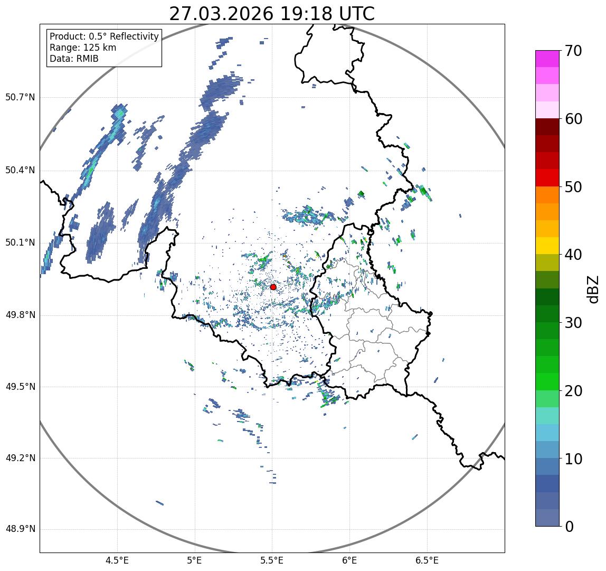
Task: Pick the yellow swatch just above 40 dBZ
Action: pyautogui.click(x=547, y=246)
